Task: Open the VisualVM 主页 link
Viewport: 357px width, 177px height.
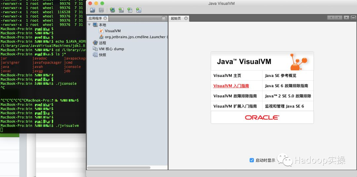Action: click(x=227, y=75)
